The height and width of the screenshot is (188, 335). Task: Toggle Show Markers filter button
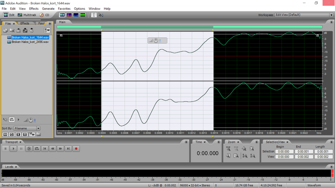pyautogui.click(x=32, y=135)
